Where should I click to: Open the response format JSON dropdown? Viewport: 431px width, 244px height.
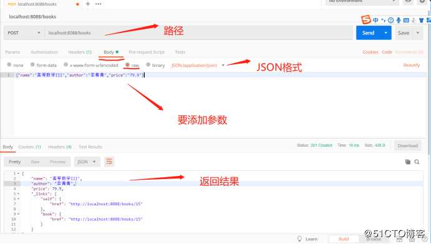(x=87, y=162)
